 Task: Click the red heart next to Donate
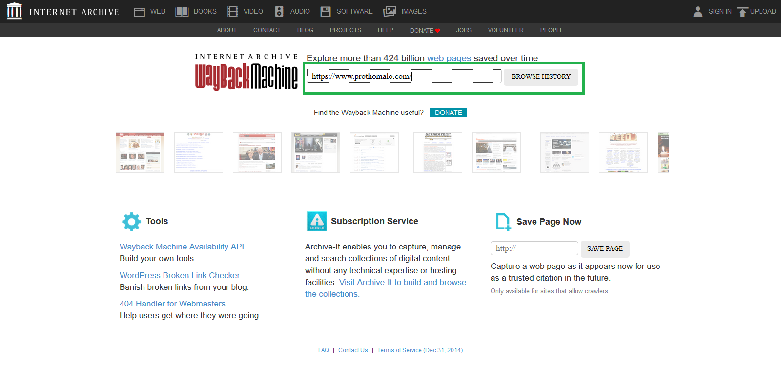438,31
